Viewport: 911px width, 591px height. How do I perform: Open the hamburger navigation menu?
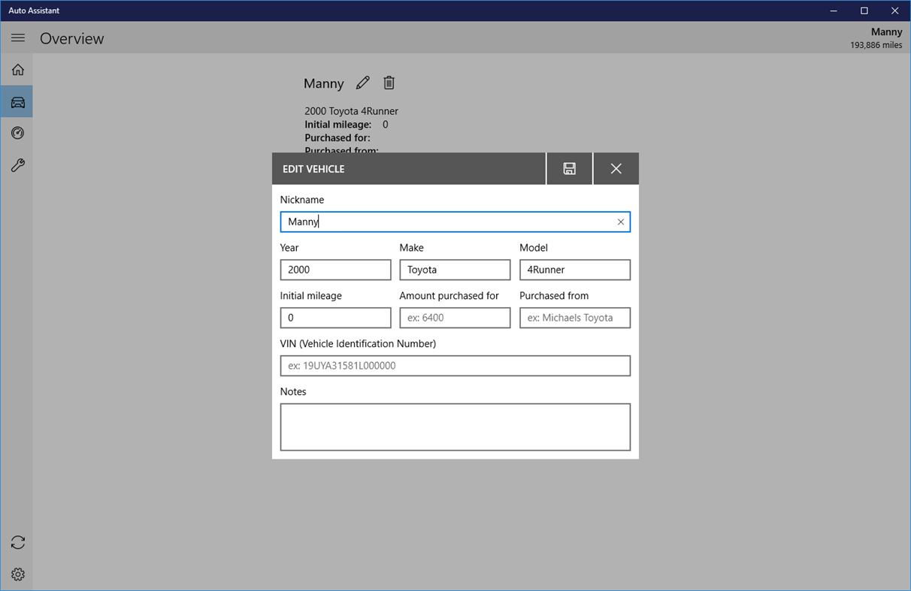coord(17,38)
